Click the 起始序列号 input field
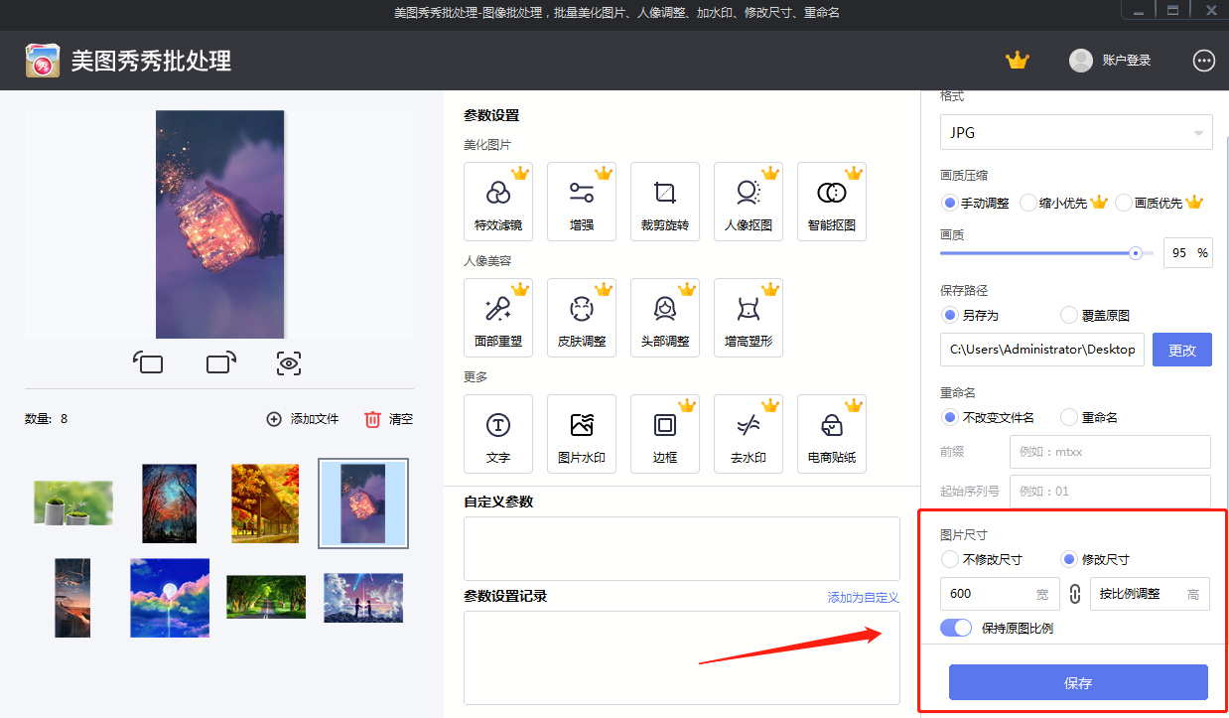The height and width of the screenshot is (718, 1229). [x=1110, y=491]
